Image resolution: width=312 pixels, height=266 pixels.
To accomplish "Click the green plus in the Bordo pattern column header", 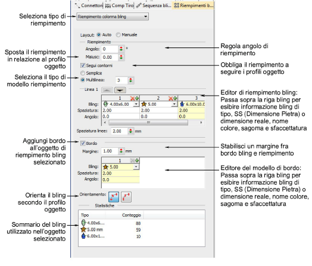I will tap(137, 160).
